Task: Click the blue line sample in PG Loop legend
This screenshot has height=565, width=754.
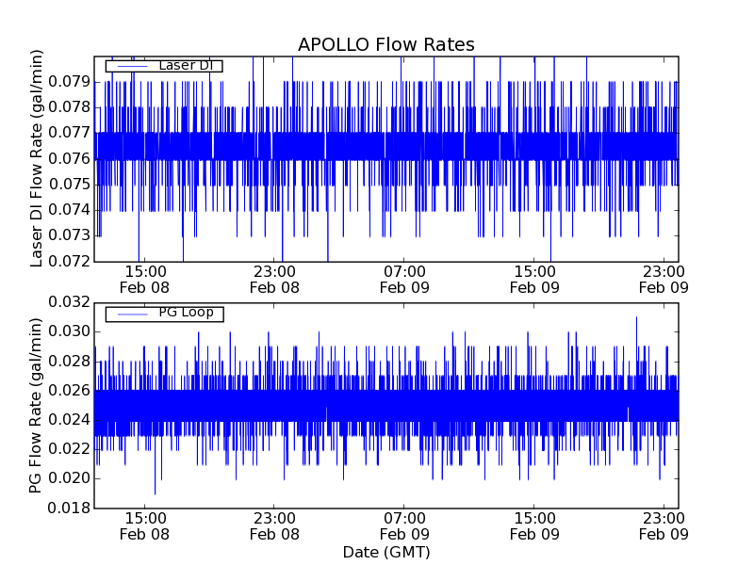Action: (x=129, y=314)
